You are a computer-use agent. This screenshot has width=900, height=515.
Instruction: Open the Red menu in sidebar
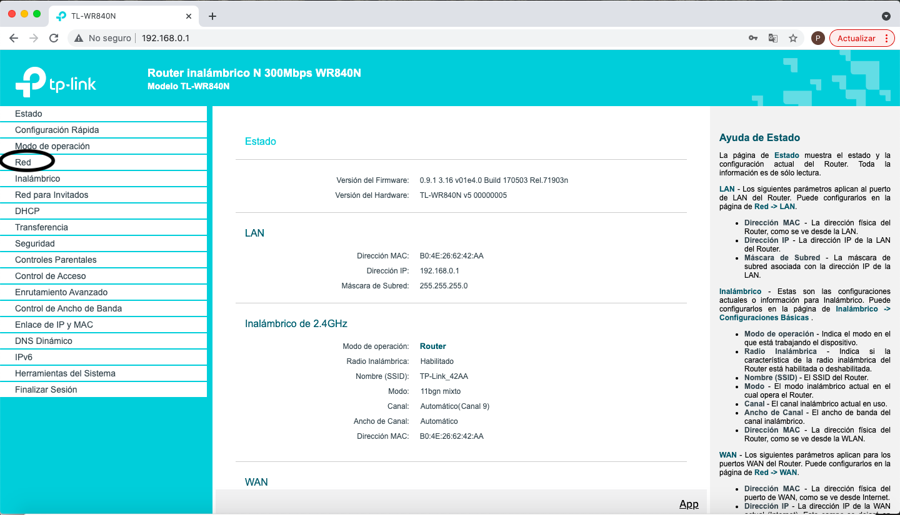point(23,162)
